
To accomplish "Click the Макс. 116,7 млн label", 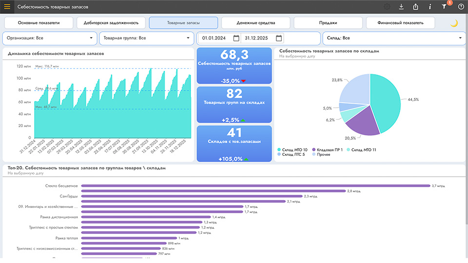I will [x=47, y=66].
